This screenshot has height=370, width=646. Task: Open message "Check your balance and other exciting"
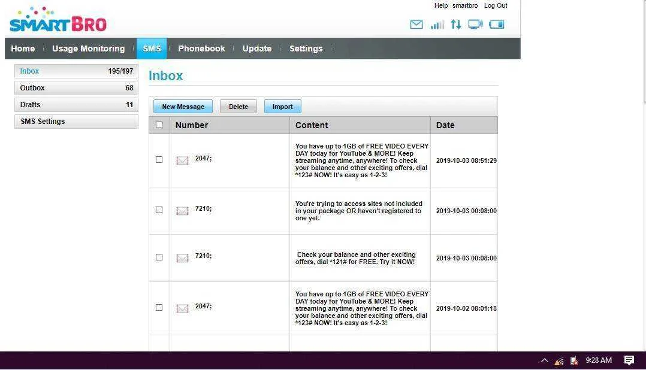355,258
